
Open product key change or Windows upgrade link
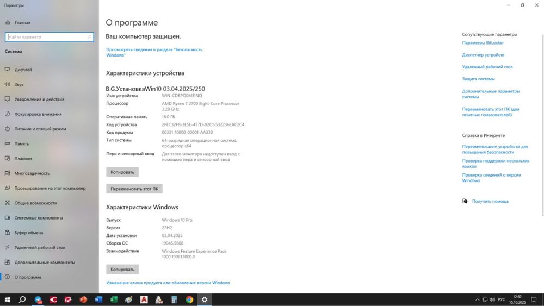pos(168,283)
